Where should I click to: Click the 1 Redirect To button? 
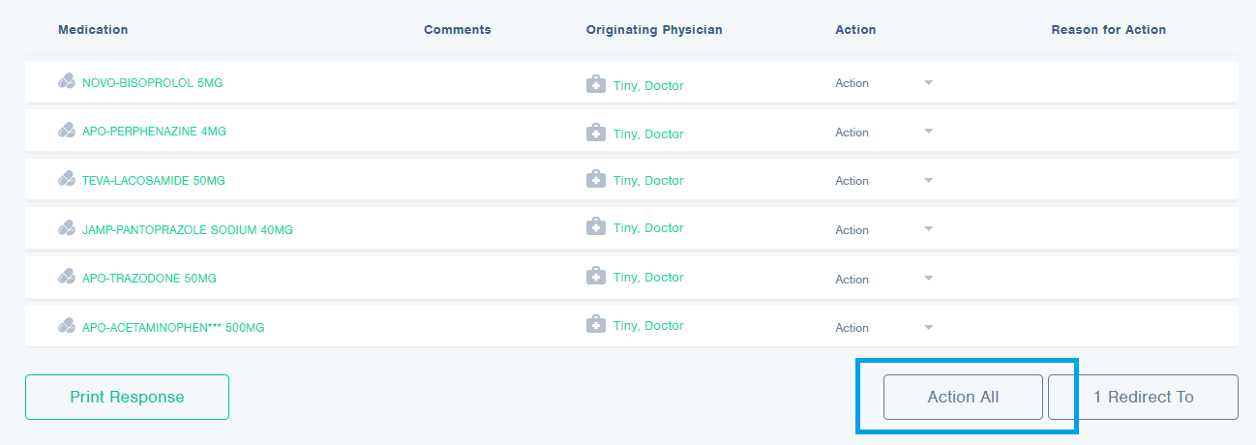1143,397
